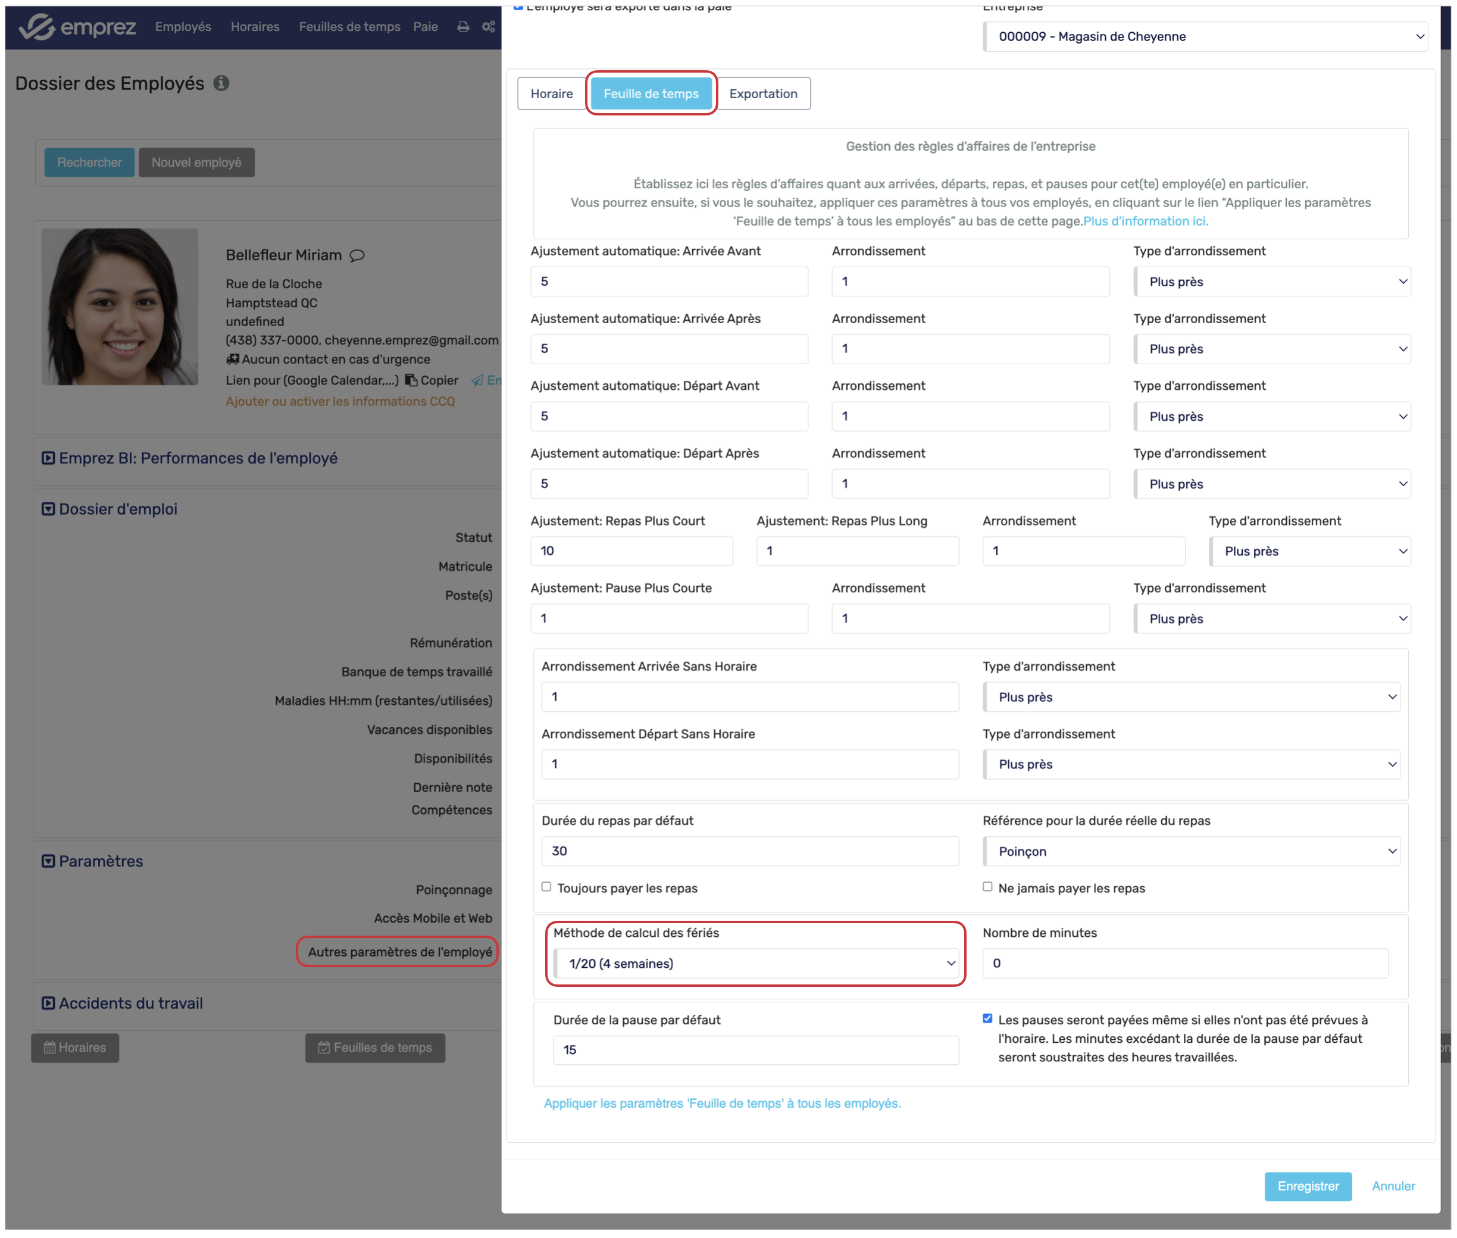The height and width of the screenshot is (1238, 1457).
Task: Check Ne jamais payer les repas
Action: click(x=987, y=887)
